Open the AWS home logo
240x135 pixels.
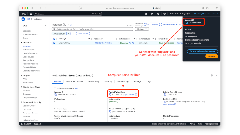(x=23, y=14)
